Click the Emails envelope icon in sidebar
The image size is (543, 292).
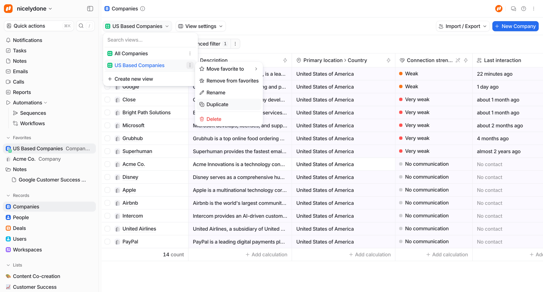tap(8, 71)
